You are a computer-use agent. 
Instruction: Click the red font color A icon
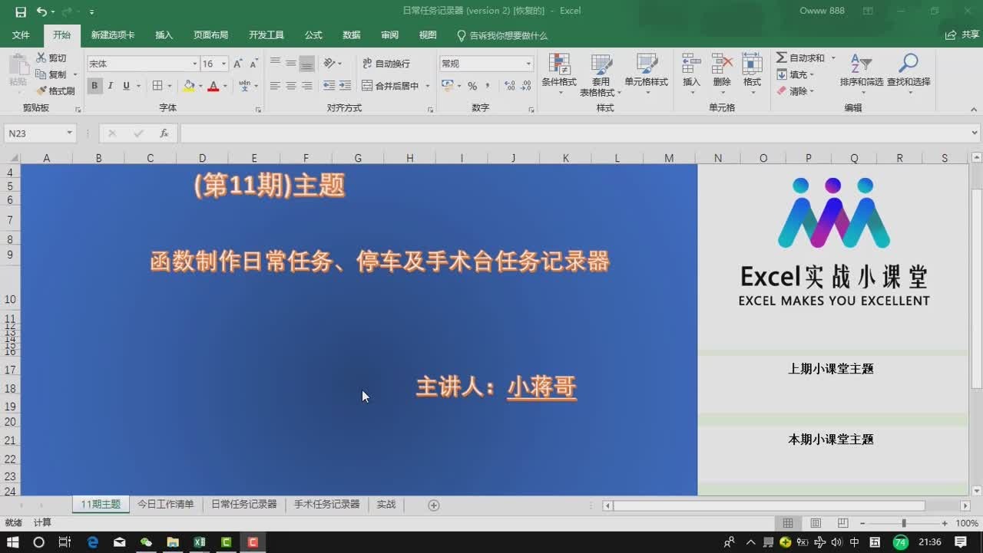[x=213, y=86]
